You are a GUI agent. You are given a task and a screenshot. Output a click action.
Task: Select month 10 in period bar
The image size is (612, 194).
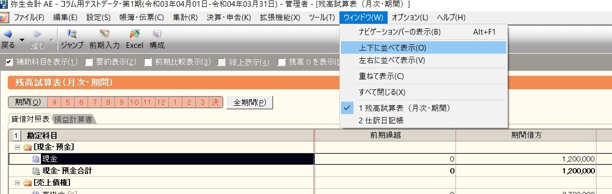coord(135,102)
